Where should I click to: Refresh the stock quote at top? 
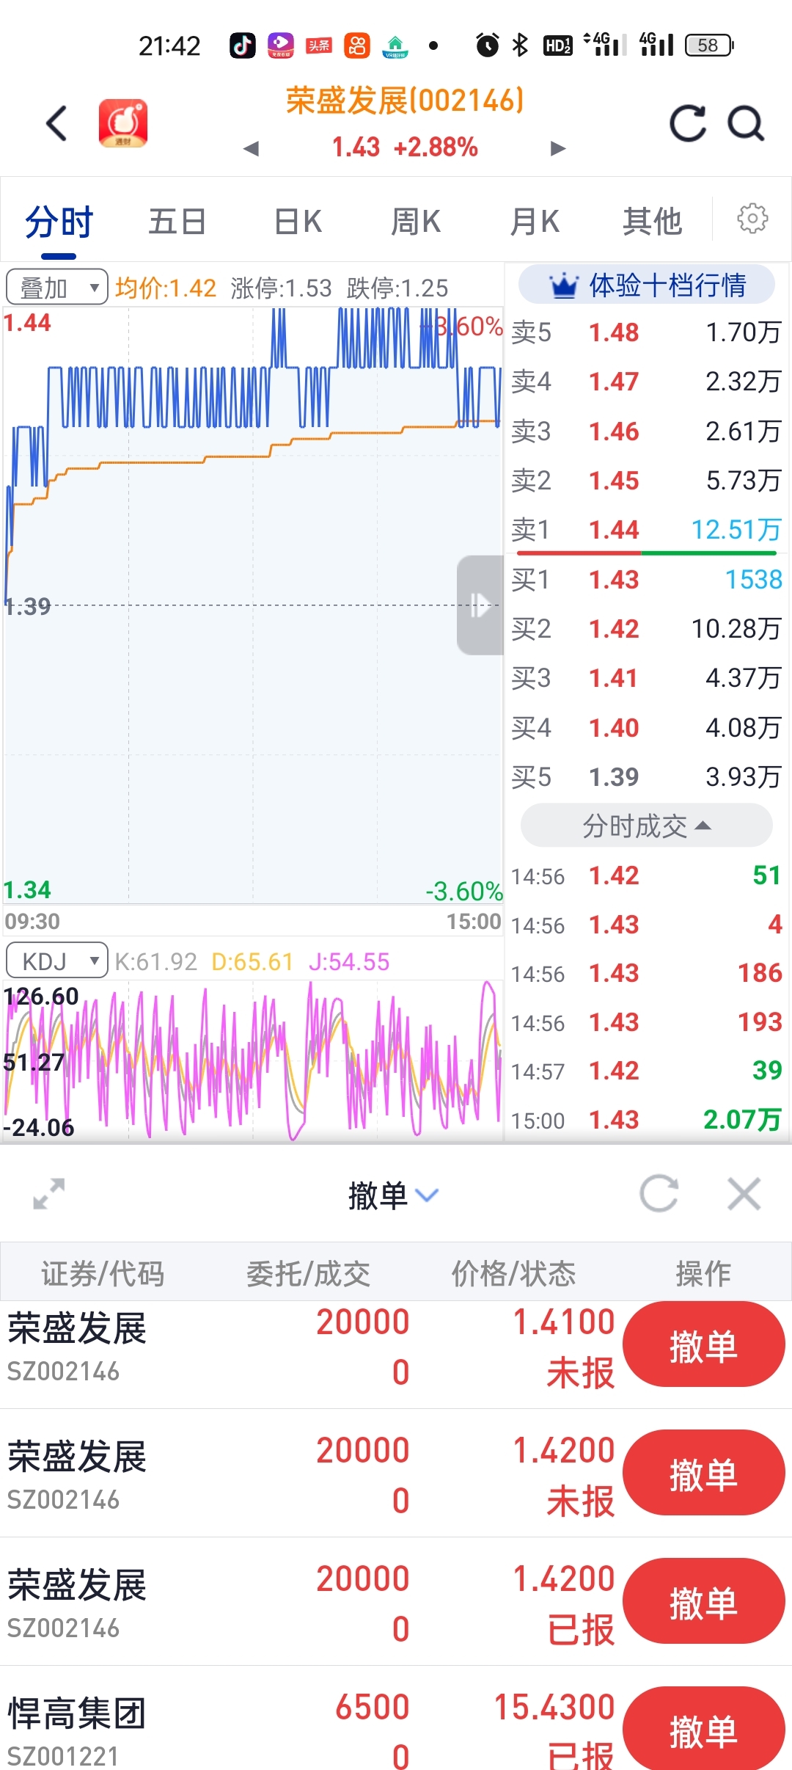point(688,123)
